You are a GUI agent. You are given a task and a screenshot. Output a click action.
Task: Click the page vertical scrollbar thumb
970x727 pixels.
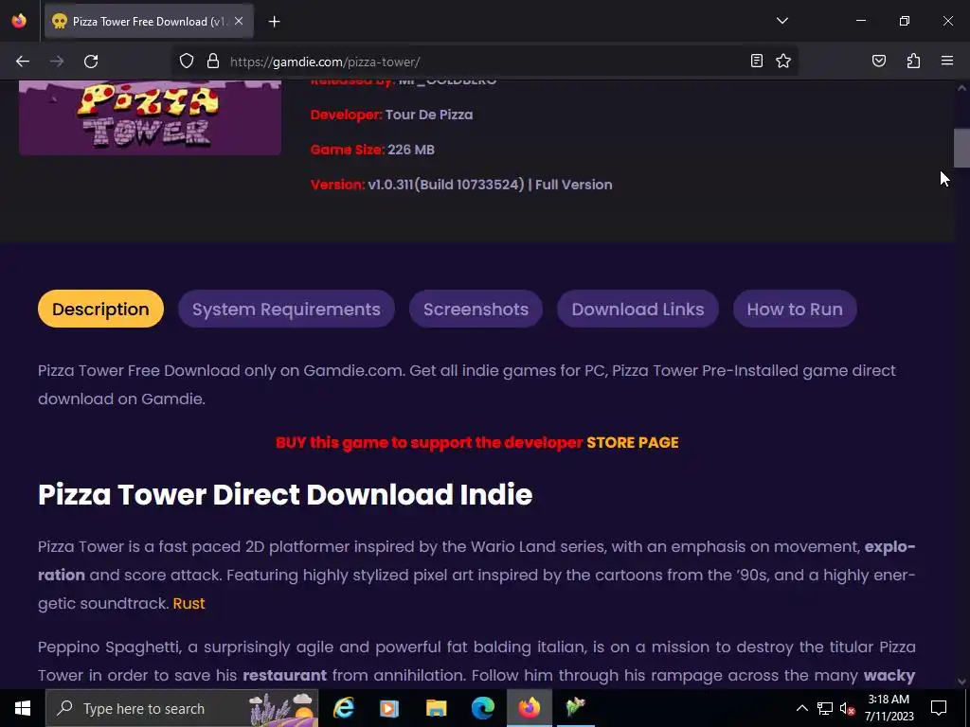[x=961, y=148]
